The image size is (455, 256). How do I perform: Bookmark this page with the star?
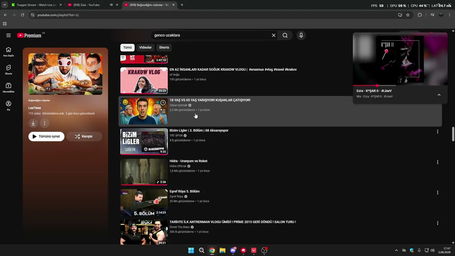[408, 15]
